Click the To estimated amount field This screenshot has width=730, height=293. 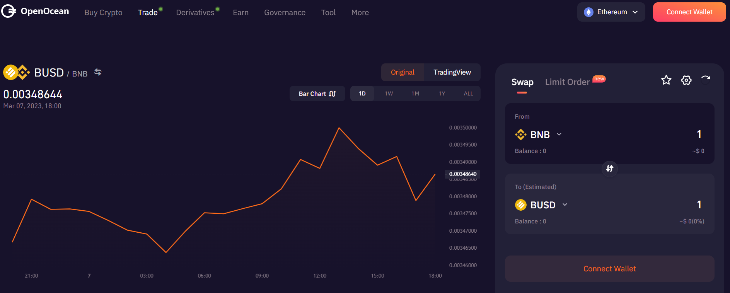(x=699, y=204)
